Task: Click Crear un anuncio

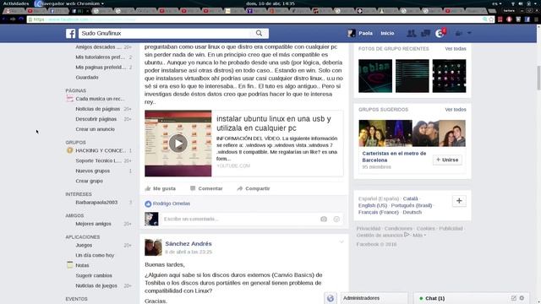Action: click(95, 129)
